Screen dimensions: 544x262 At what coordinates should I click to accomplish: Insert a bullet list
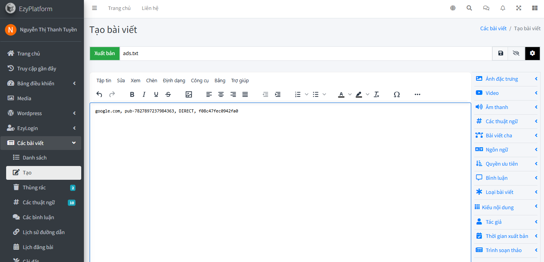click(316, 94)
